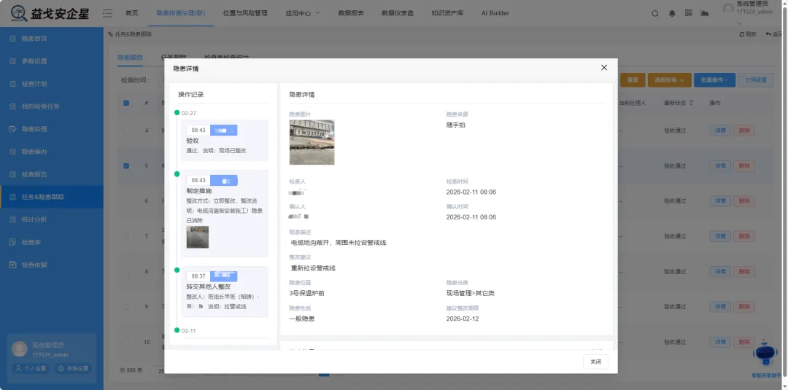Open 个人设置 in the sidebar footer
Image resolution: width=788 pixels, height=390 pixels.
pos(31,368)
